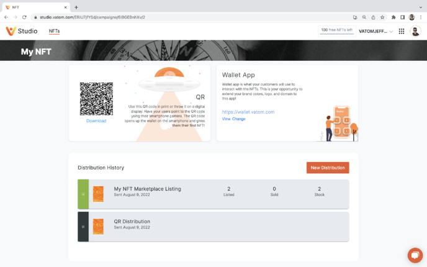This screenshot has width=427, height=267.
Task: Click the QR Distribution NFT thumbnail
Action: (98, 227)
